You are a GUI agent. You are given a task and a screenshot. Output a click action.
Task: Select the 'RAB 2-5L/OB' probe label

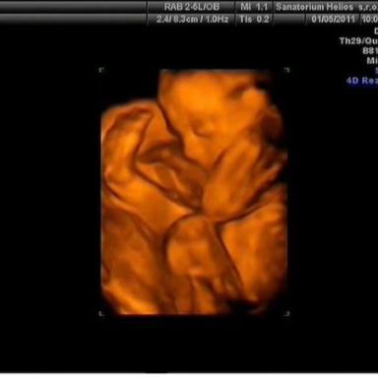(x=192, y=7)
